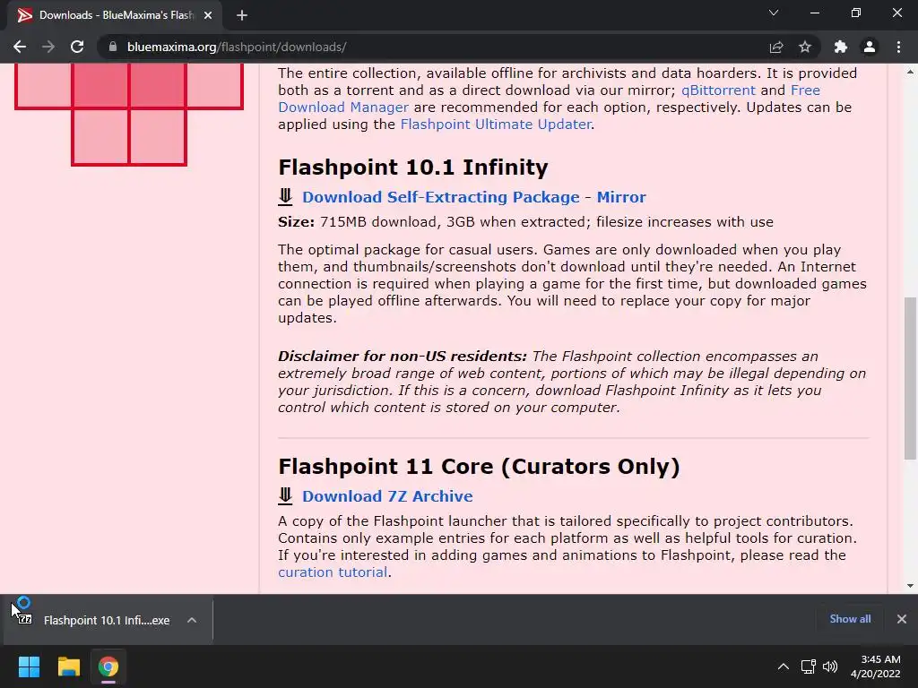This screenshot has height=688, width=918.
Task: Open the clock showing 3:45 AM
Action: tap(875, 666)
